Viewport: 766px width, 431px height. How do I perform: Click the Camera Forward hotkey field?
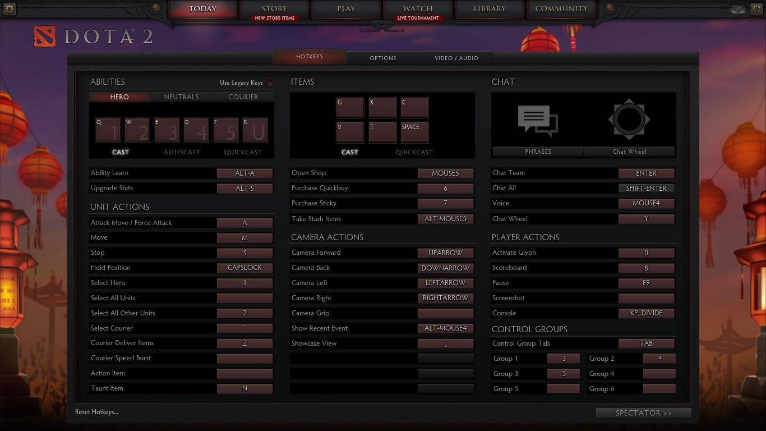pyautogui.click(x=446, y=253)
